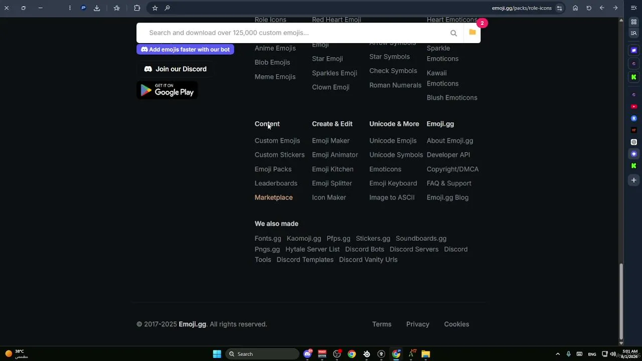The image size is (642, 361).
Task: Open the Developer API link
Action: [448, 155]
